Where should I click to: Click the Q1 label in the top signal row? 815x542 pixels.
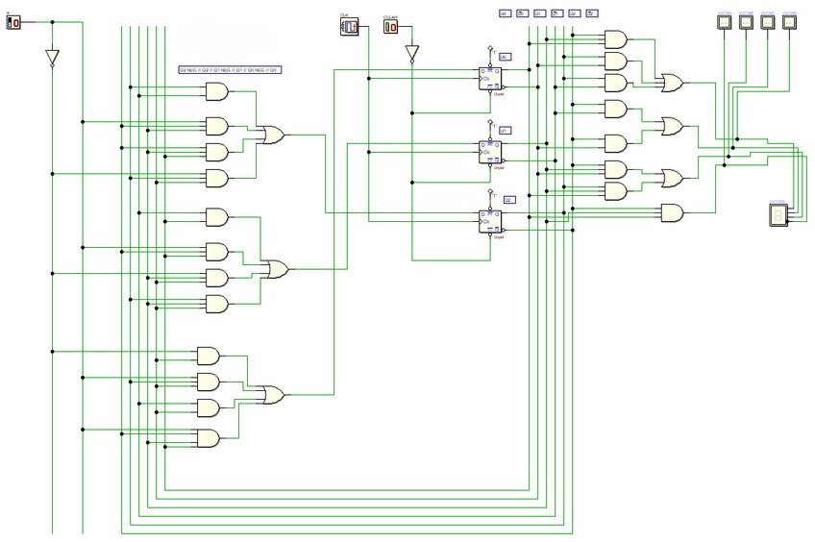click(x=539, y=13)
